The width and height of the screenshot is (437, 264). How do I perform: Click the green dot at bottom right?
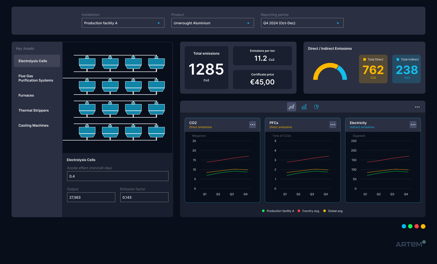click(x=410, y=226)
